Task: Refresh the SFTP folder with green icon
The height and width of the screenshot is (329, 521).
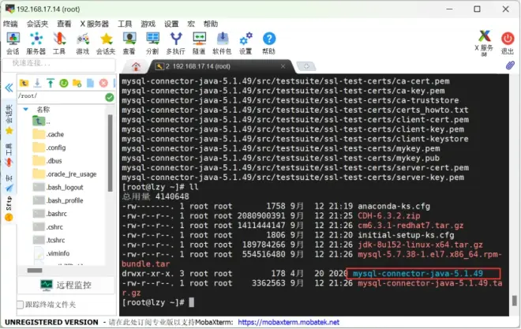Action: (x=63, y=83)
